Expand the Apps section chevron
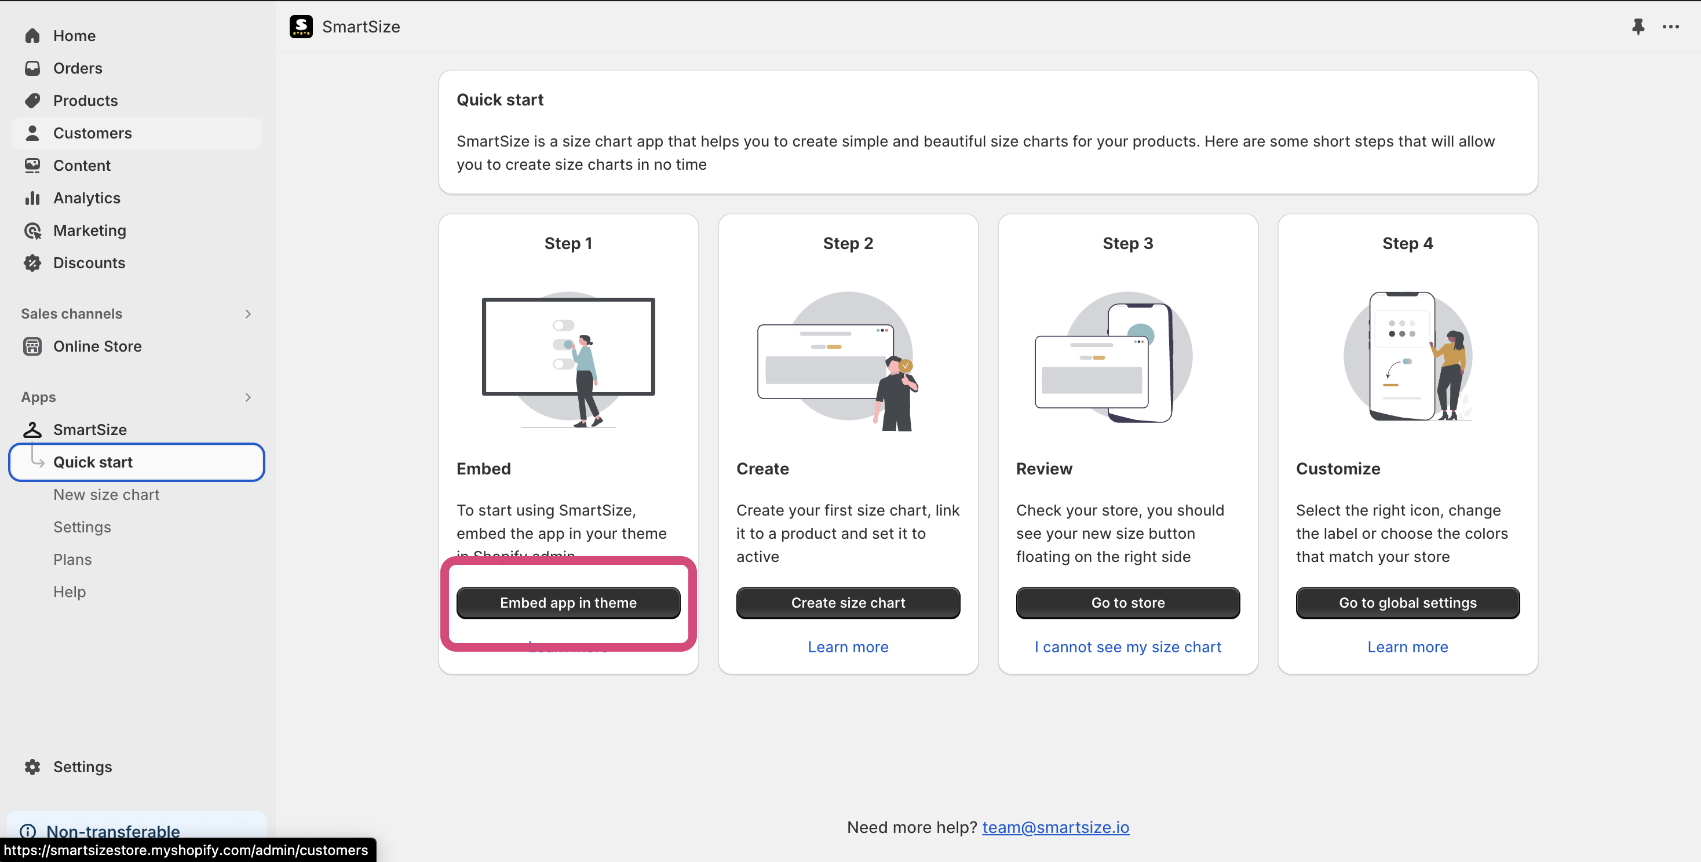This screenshot has height=862, width=1701. pyautogui.click(x=247, y=397)
